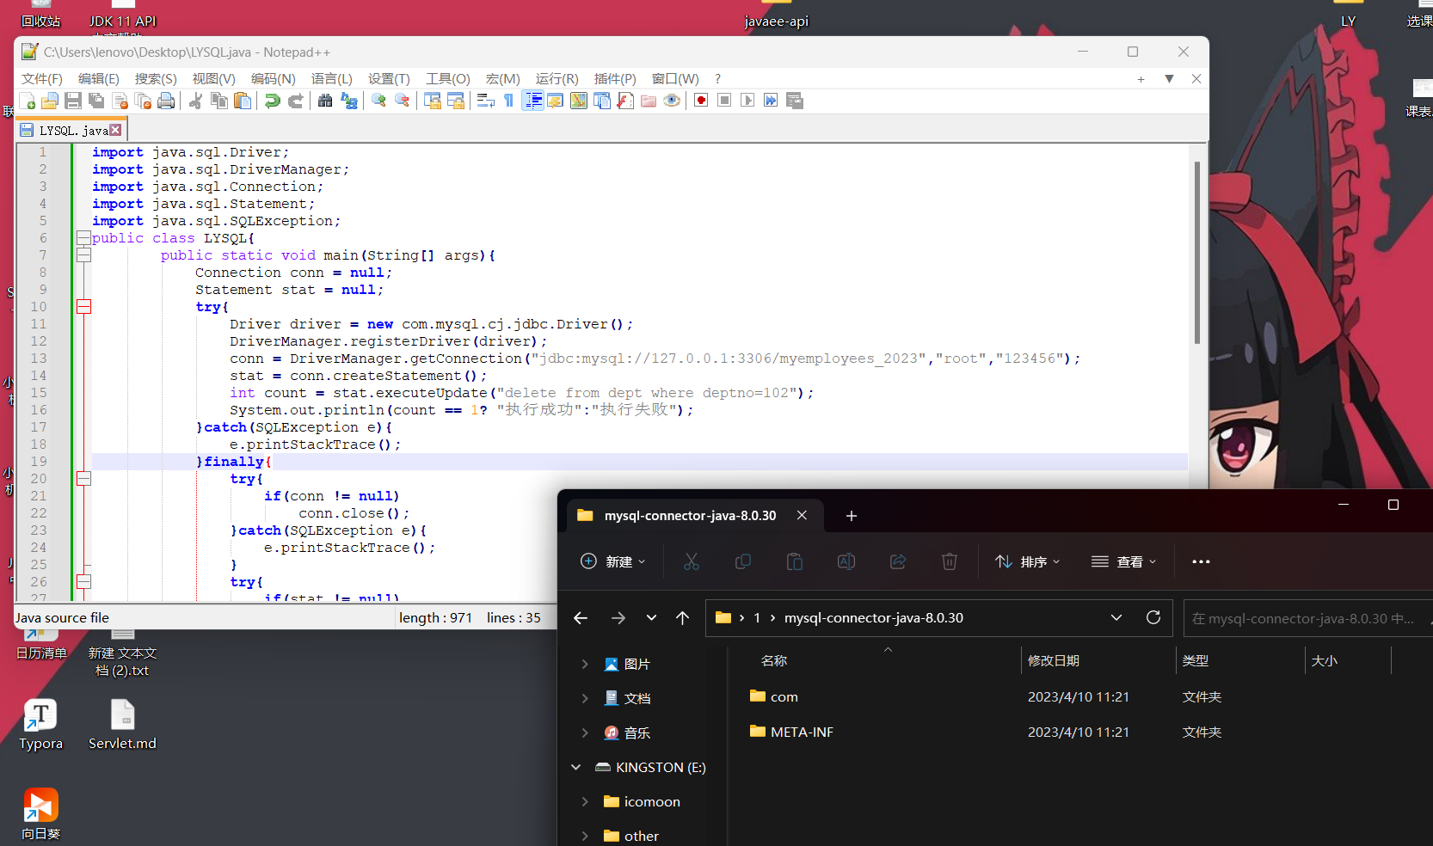Go back with Explorer back arrow

click(581, 618)
